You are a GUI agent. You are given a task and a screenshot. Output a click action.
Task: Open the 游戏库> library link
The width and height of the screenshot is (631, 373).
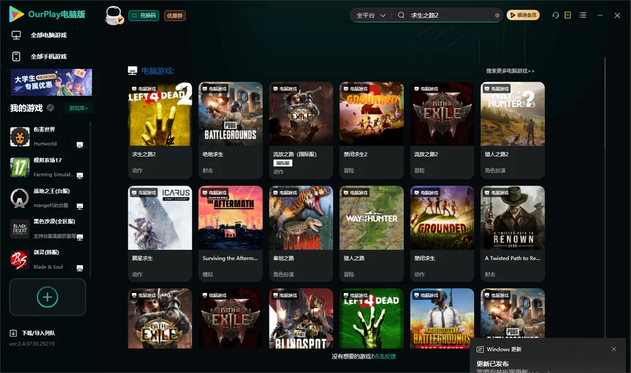(x=78, y=108)
